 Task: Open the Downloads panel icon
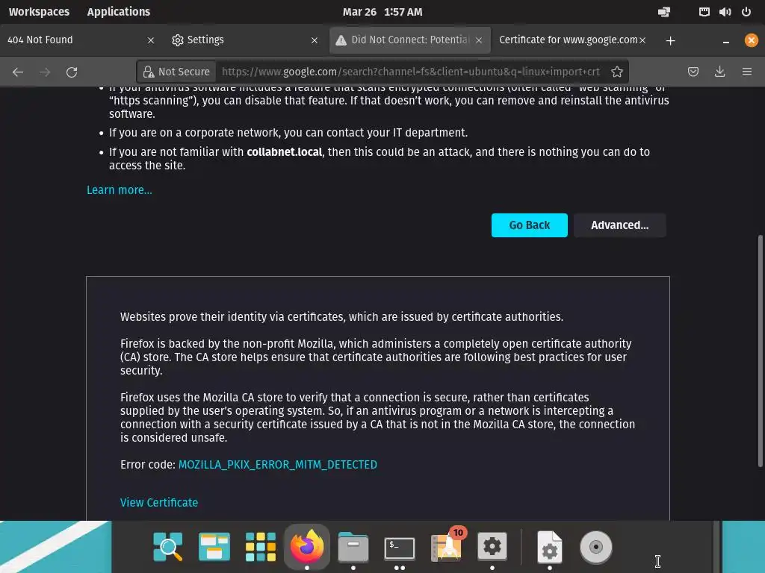coord(719,72)
